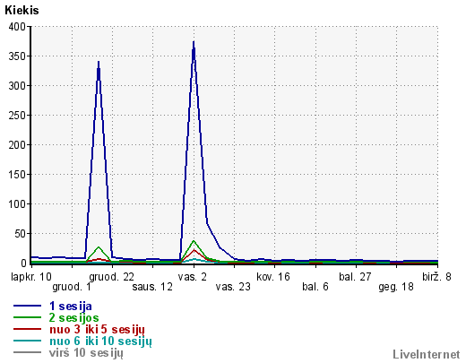Click the green peak under vas. 2 spike
The image size is (466, 363).
pos(194,241)
